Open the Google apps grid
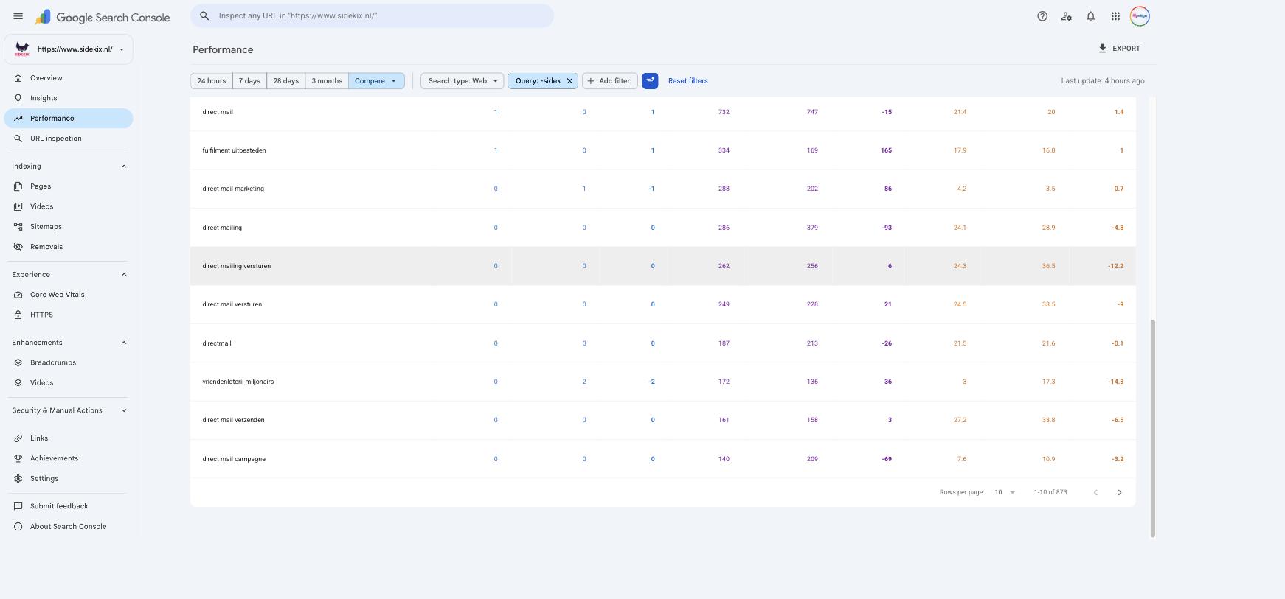Screen dimensions: 1285x599 pyautogui.click(x=1115, y=16)
